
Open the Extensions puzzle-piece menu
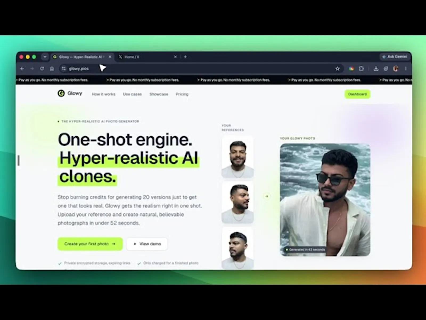(361, 69)
